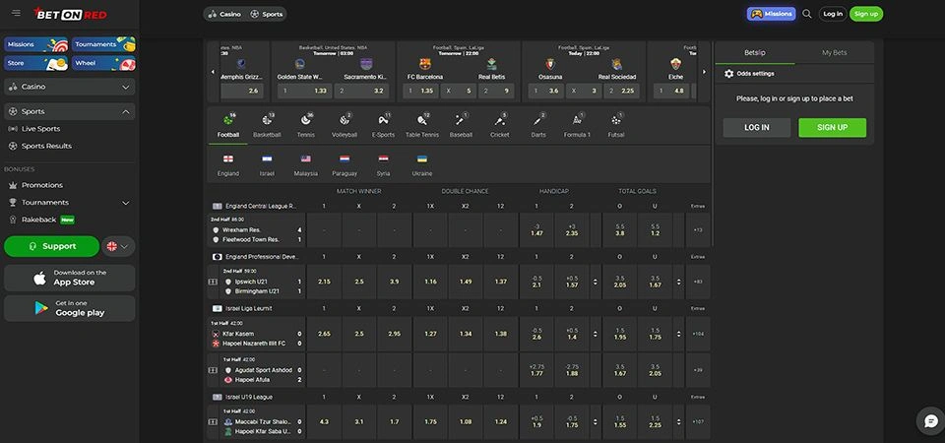This screenshot has height=443, width=945.
Task: Toggle Sports mode in header switch
Action: pos(267,15)
